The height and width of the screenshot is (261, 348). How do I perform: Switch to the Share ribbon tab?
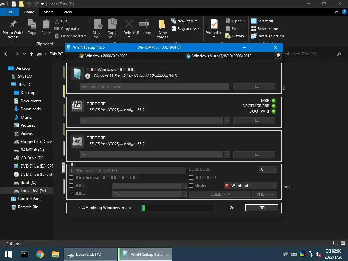[x=49, y=12]
